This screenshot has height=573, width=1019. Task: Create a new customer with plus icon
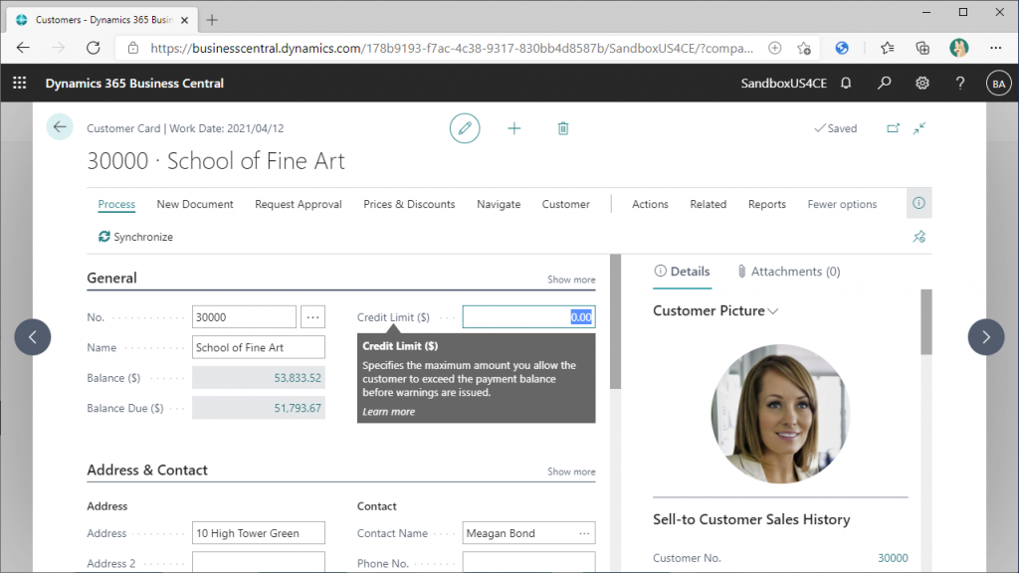coord(514,128)
